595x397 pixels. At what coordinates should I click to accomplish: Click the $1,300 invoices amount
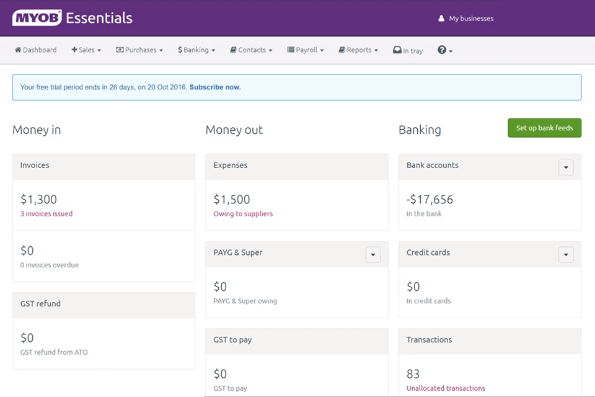[x=38, y=200]
